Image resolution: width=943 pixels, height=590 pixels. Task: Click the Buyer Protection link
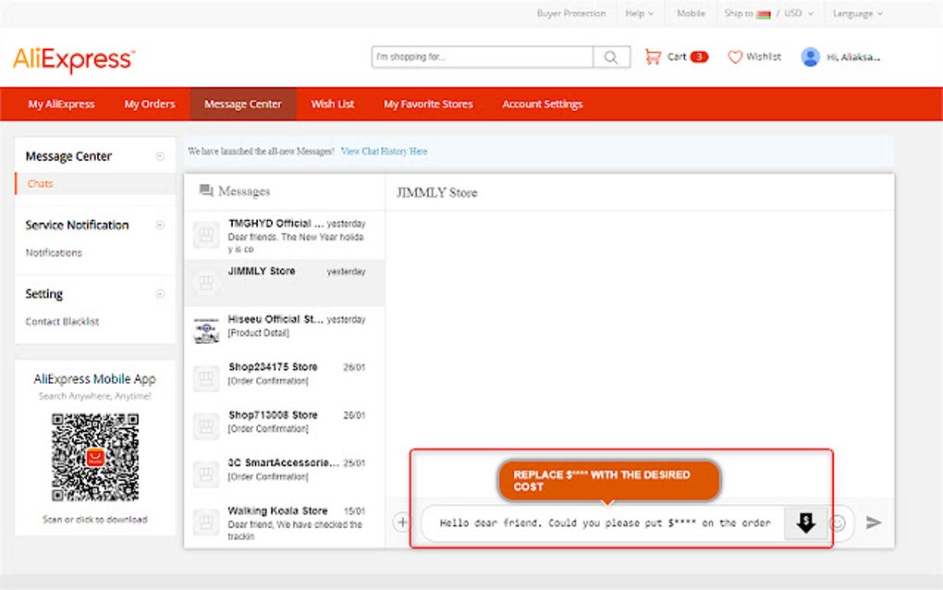(571, 13)
